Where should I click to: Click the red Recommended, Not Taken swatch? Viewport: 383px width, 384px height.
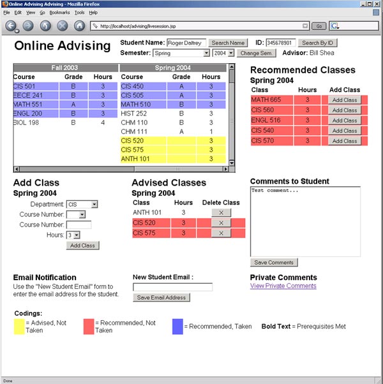pyautogui.click(x=89, y=327)
